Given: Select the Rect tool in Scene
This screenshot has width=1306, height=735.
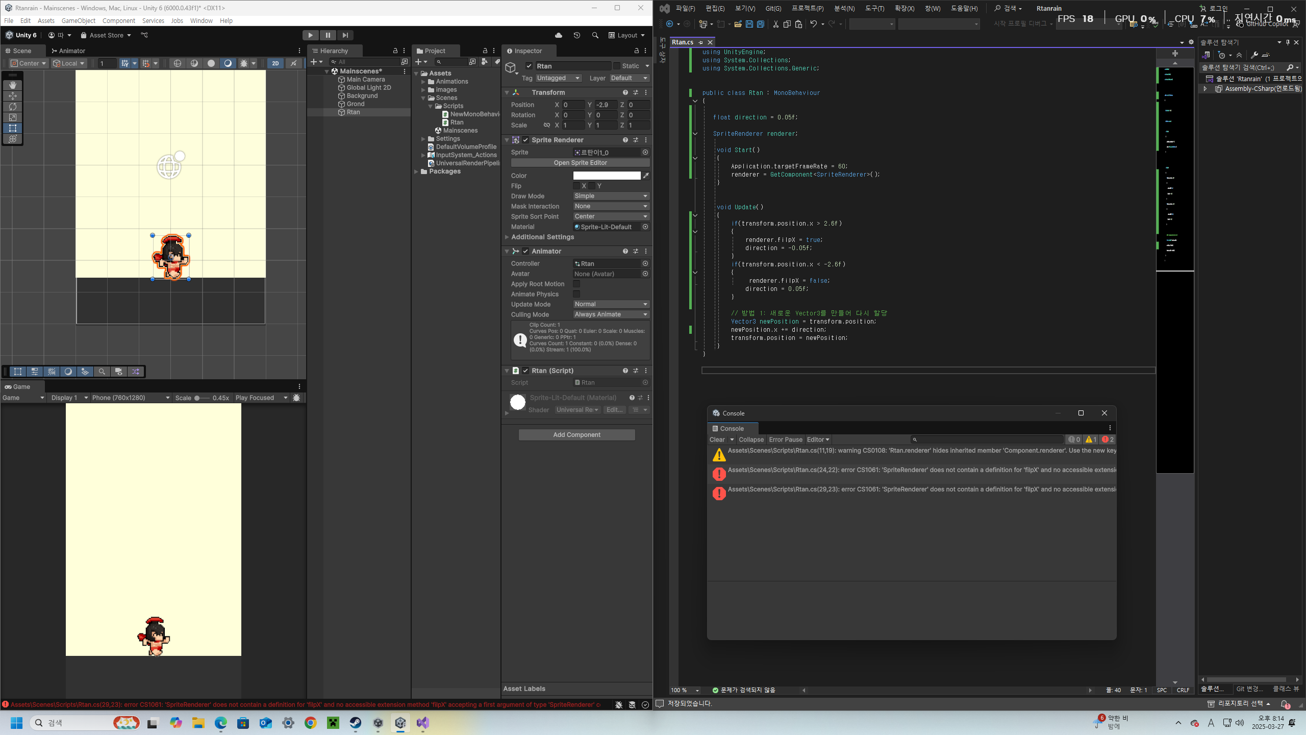Looking at the screenshot, I should (13, 128).
